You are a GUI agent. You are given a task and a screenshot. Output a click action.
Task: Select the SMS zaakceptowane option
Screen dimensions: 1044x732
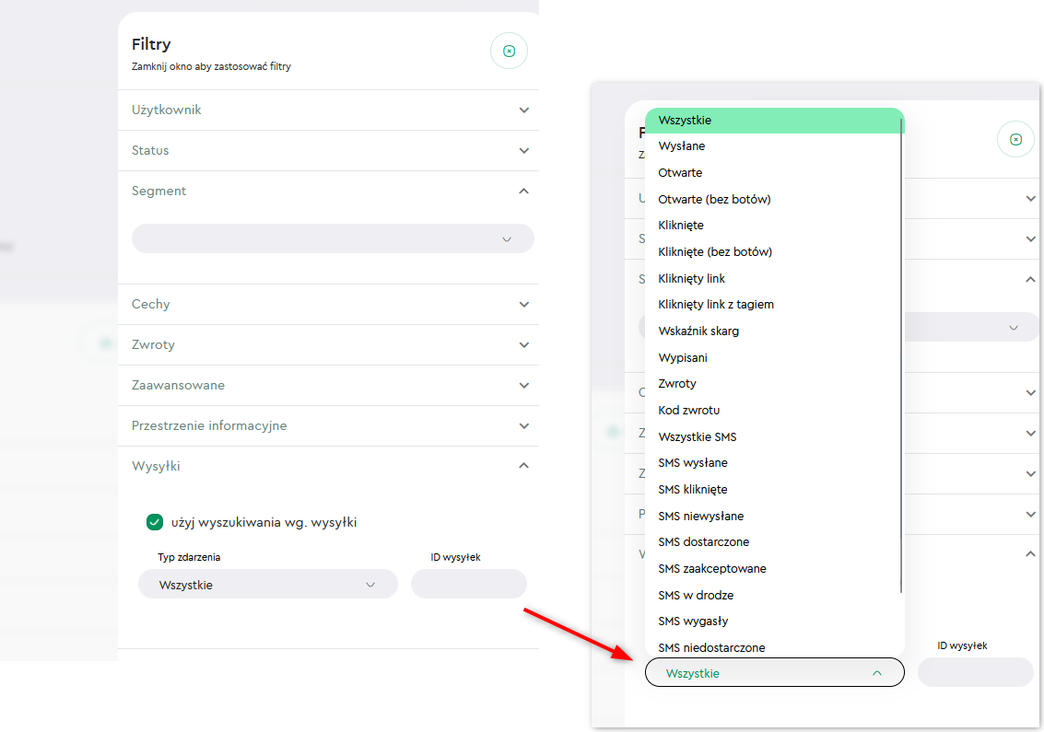(x=773, y=568)
